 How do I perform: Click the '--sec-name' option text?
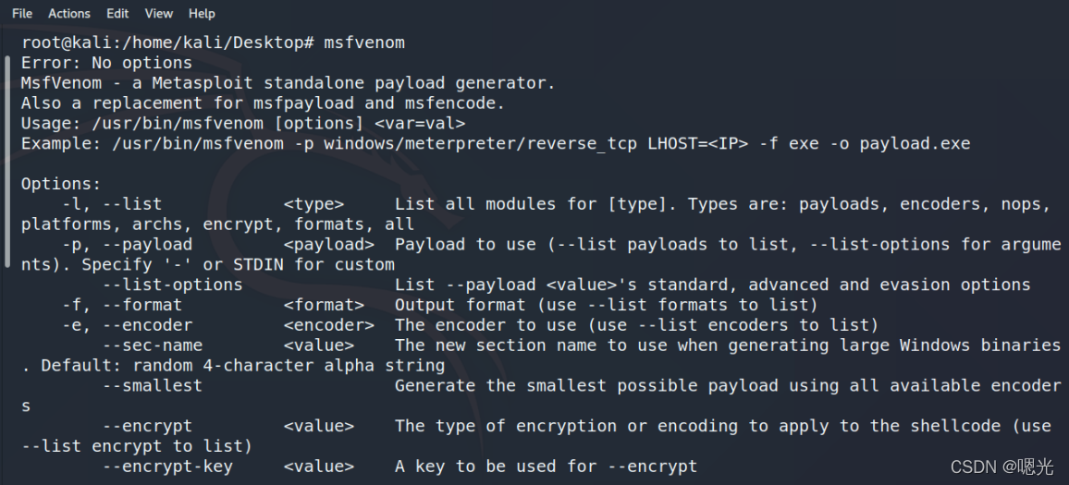point(152,345)
